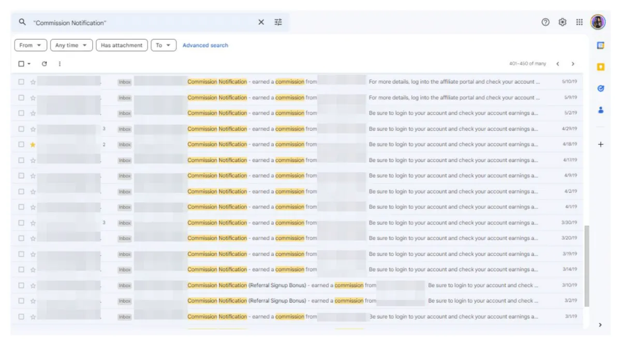Toggle the Has attachment filter chip
This screenshot has height=349, width=621.
click(122, 45)
